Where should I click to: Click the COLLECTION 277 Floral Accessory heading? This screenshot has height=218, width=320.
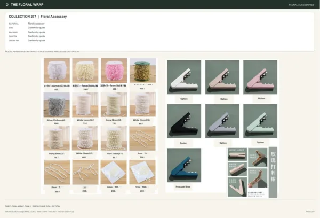pyautogui.click(x=37, y=17)
